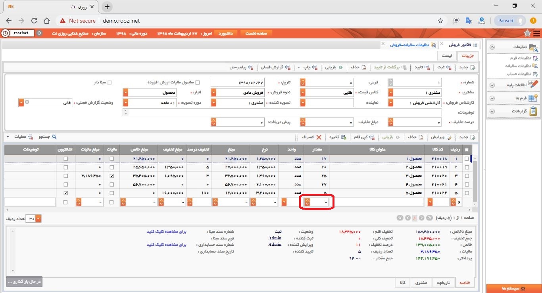Click ویرایش (Edit) in the items grid toolbar

[x=441, y=137]
